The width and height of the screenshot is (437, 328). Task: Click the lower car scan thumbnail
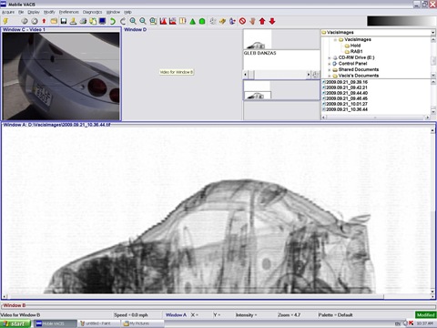[258, 90]
